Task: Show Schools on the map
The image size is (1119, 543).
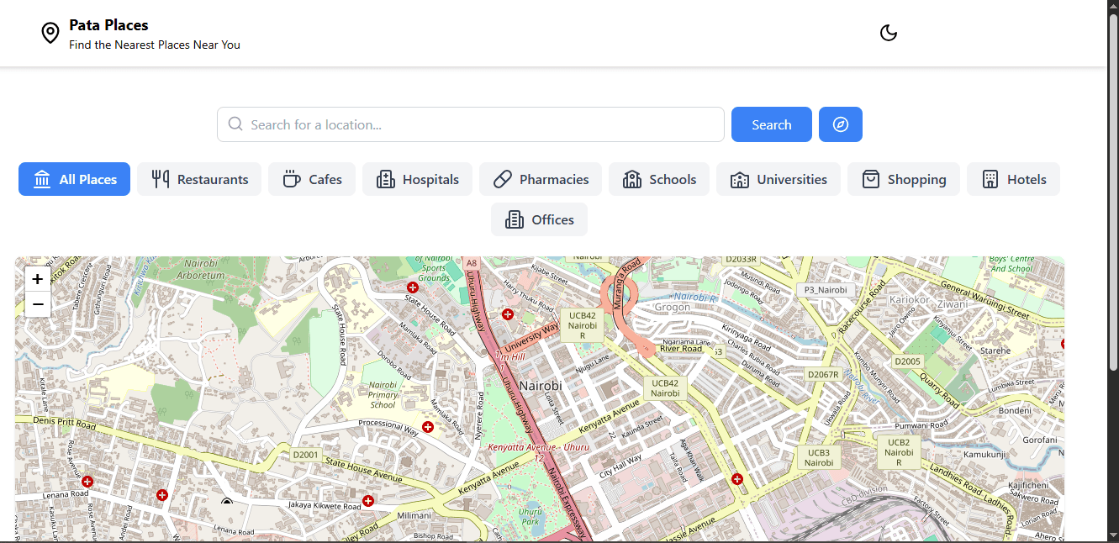Action: click(x=659, y=179)
